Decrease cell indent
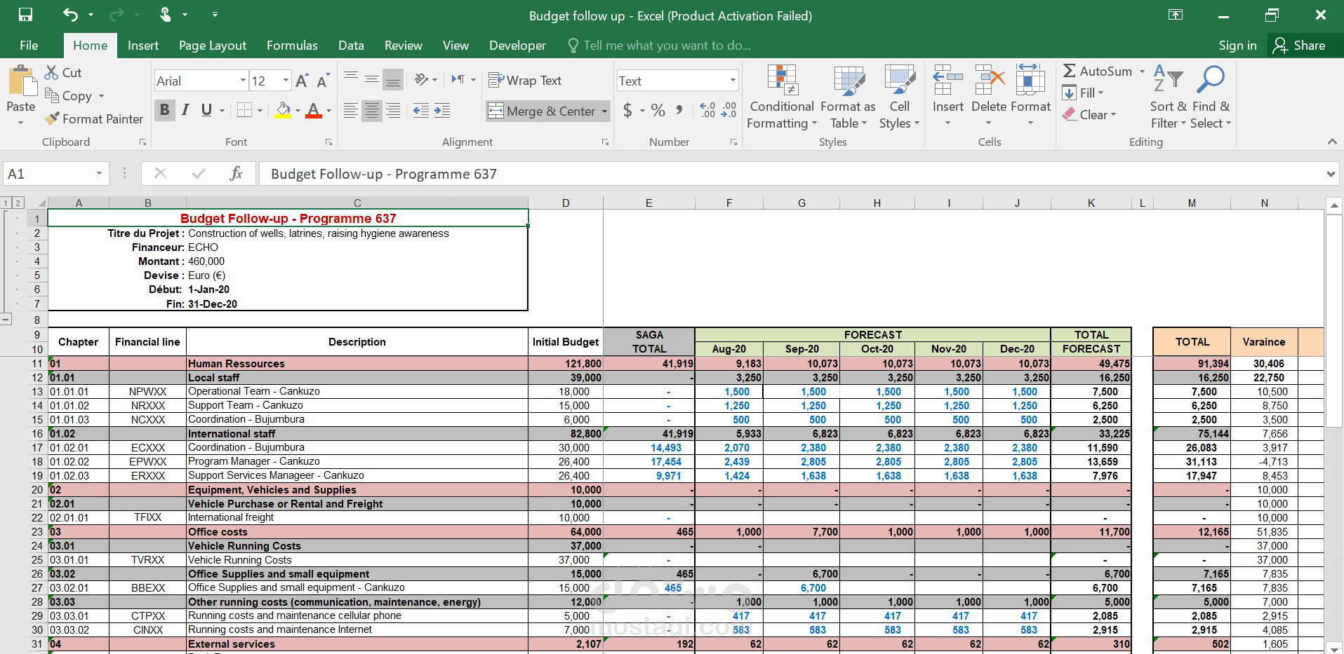 421,110
